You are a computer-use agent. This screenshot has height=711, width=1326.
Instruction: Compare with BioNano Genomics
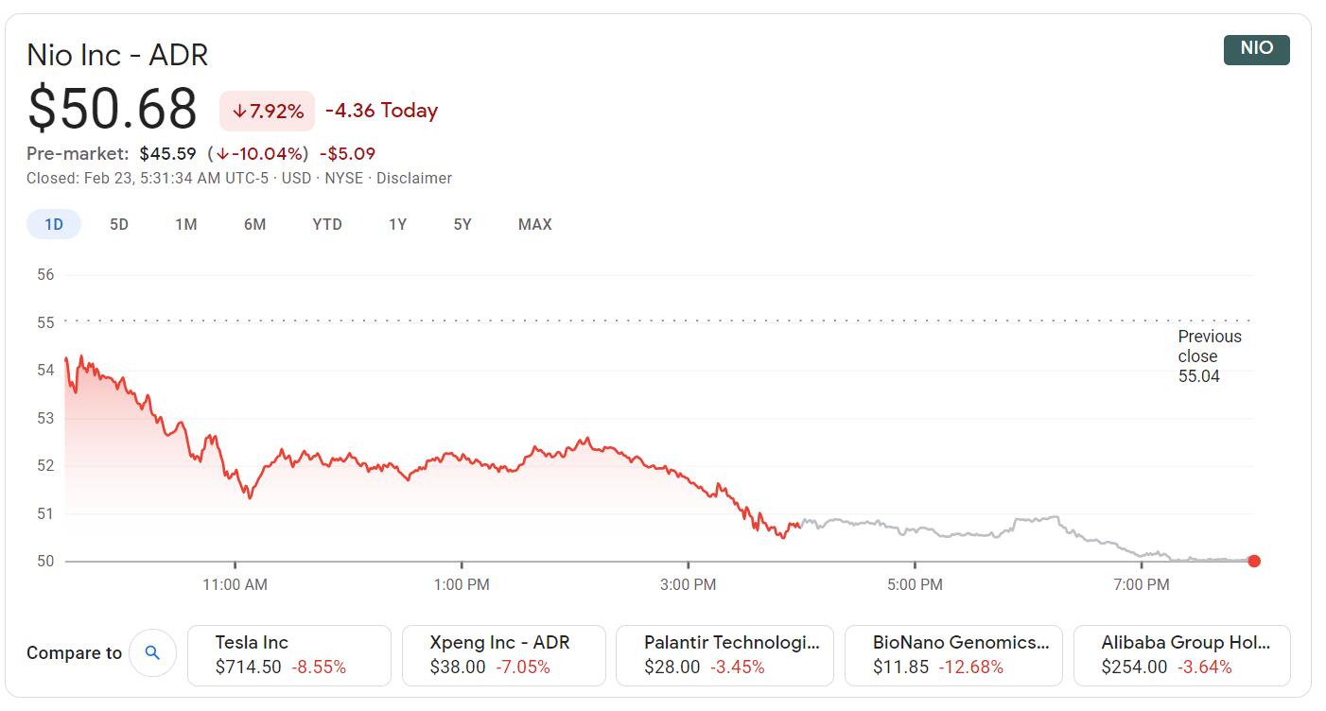(x=953, y=654)
